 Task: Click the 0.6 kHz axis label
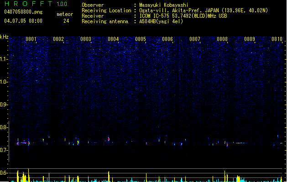click(x=4, y=173)
